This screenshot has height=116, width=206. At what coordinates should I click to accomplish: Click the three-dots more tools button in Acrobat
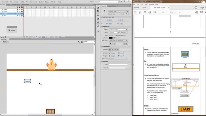(x=180, y=12)
